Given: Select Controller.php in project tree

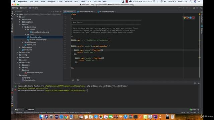Looking at the screenshot, I should (x=34, y=37).
